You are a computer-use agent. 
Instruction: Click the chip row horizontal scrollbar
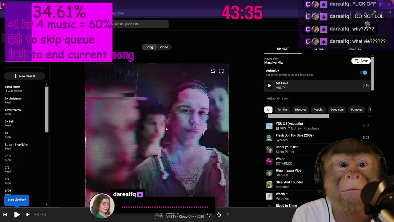[298, 116]
